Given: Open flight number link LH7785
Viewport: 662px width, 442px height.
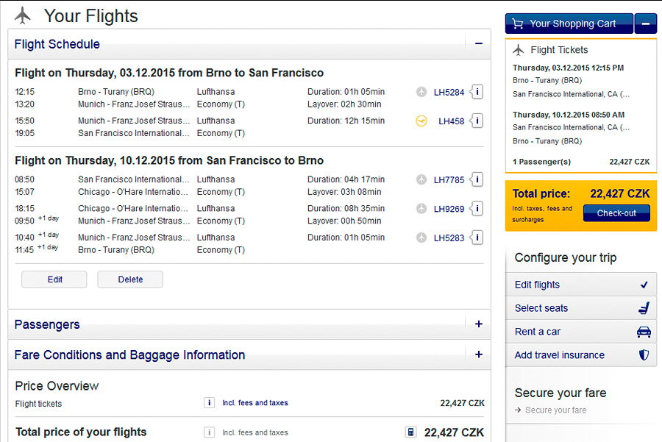Looking at the screenshot, I should (449, 180).
